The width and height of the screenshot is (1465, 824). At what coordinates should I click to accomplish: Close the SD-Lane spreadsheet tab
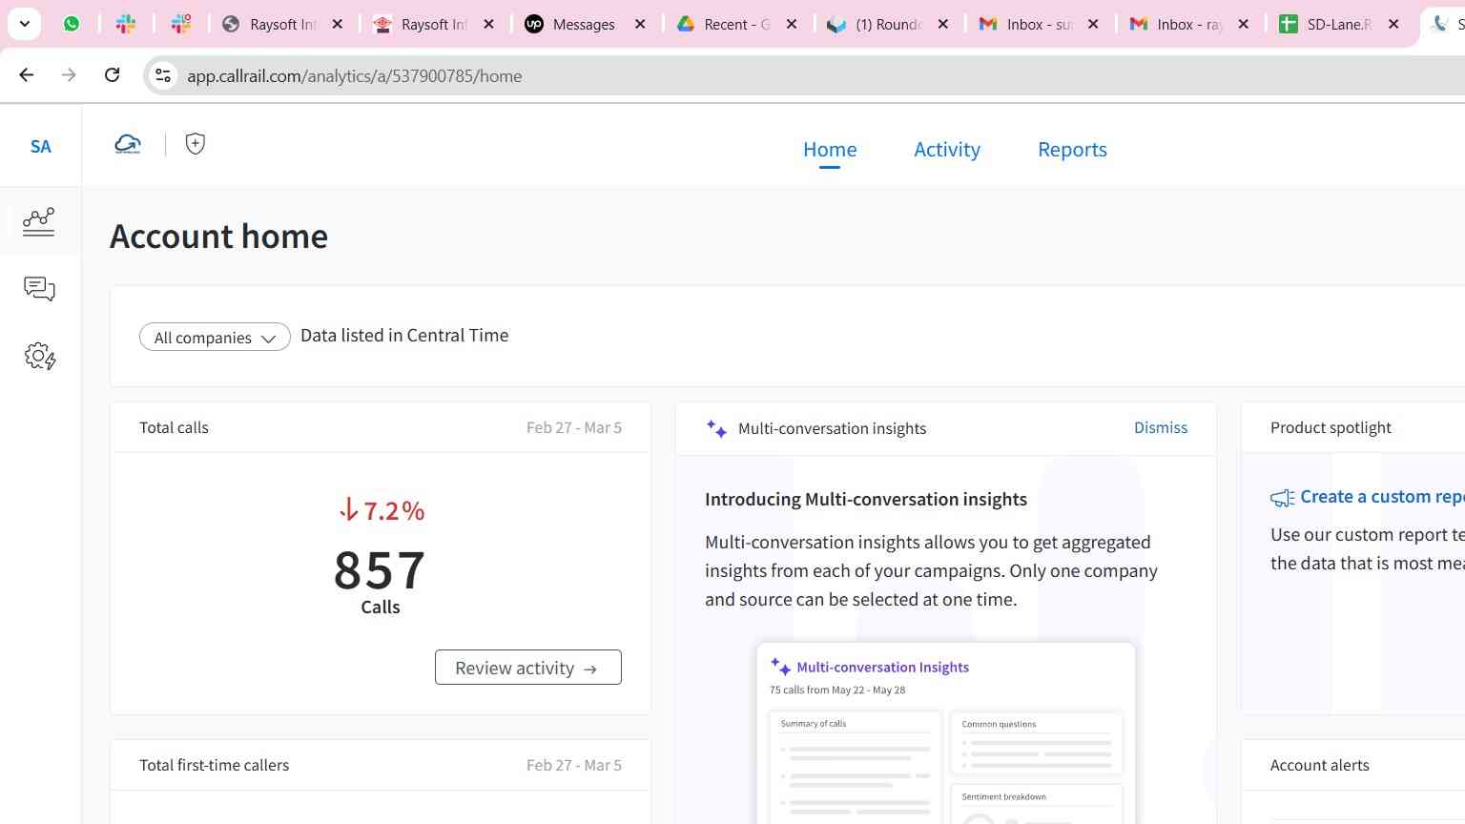(1393, 24)
